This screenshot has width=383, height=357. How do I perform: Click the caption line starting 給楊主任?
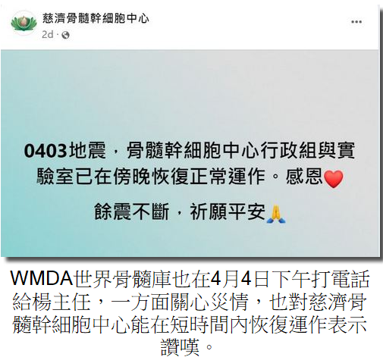pos(190,302)
